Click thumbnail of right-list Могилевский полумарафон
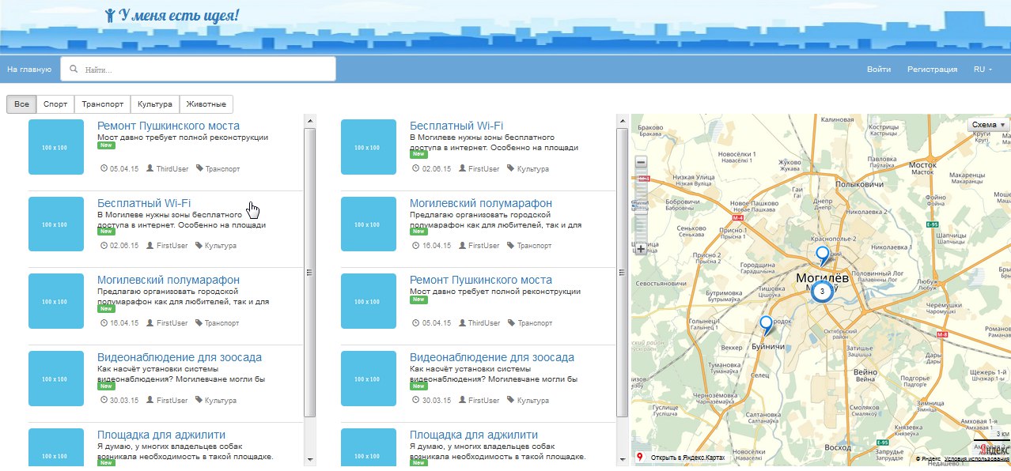 369,224
